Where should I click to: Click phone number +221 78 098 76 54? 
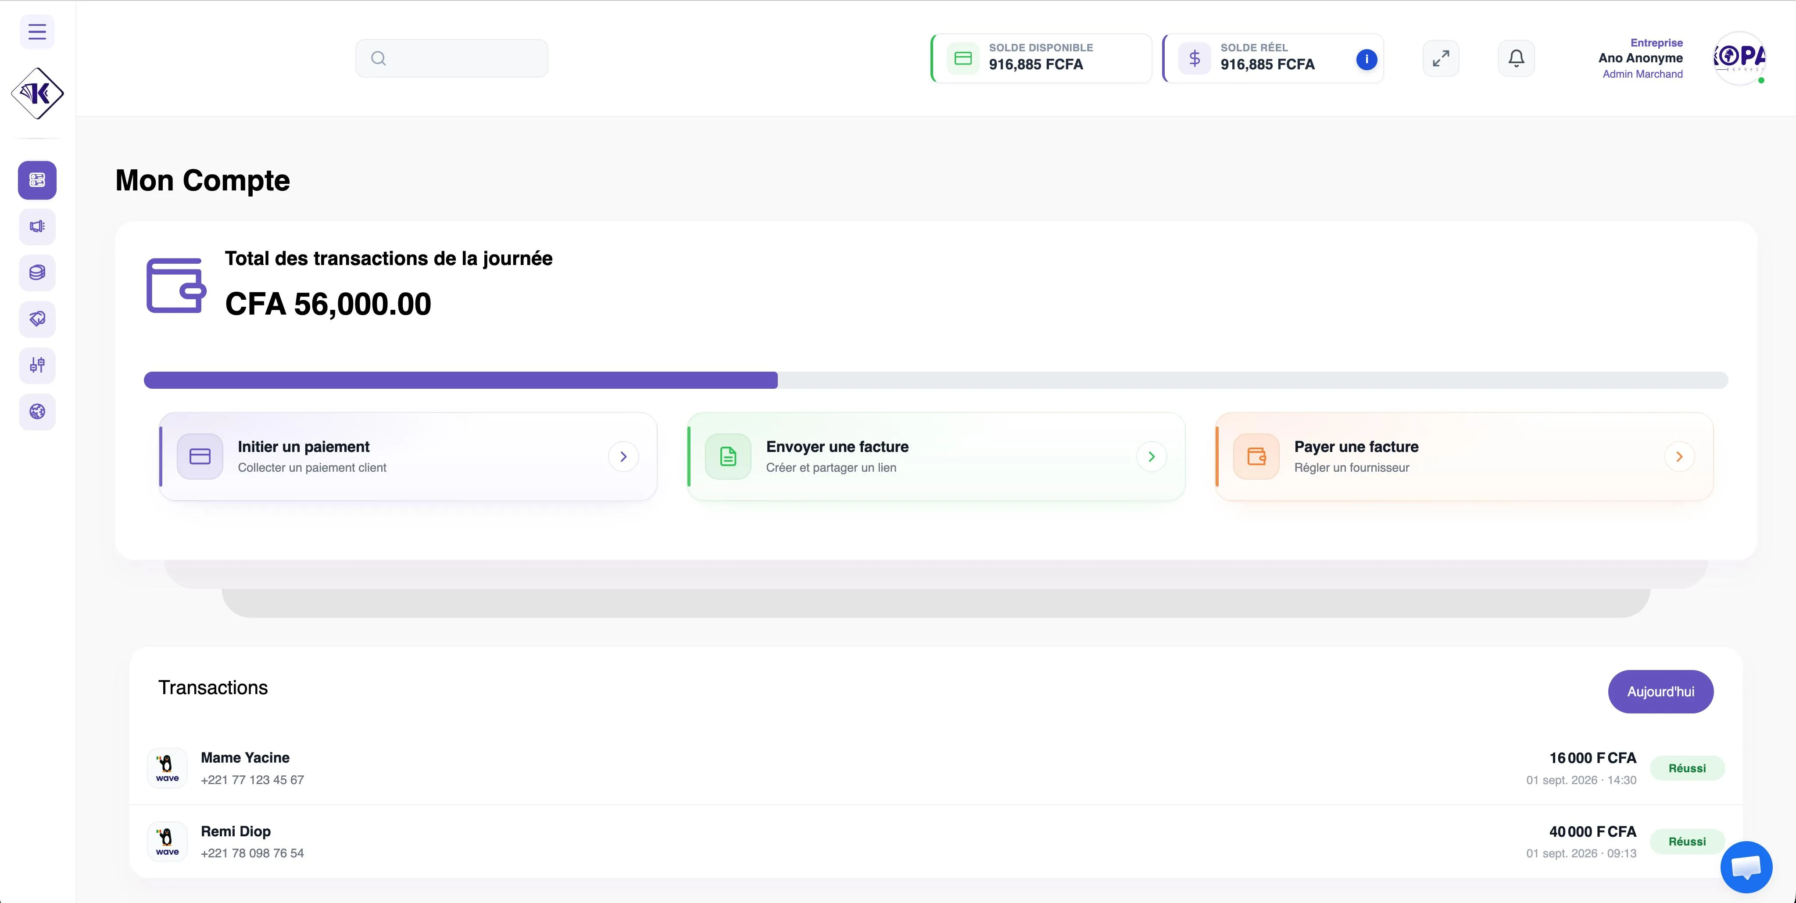pyautogui.click(x=252, y=853)
